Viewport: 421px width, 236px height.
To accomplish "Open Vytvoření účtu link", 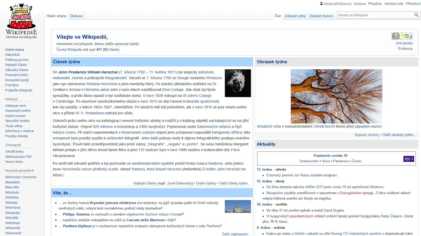I will (394, 4).
